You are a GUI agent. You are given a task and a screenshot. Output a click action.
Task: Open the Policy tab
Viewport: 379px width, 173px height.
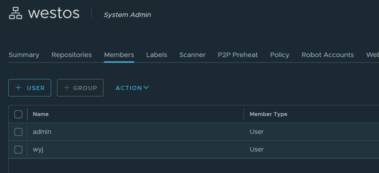tap(280, 55)
